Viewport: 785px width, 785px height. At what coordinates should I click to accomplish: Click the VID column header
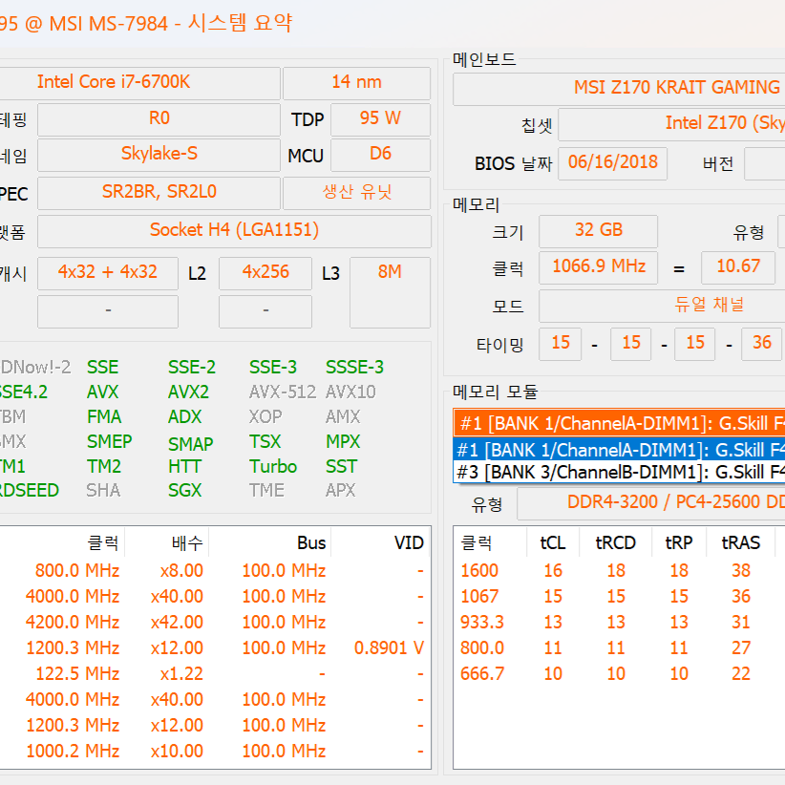380,542
